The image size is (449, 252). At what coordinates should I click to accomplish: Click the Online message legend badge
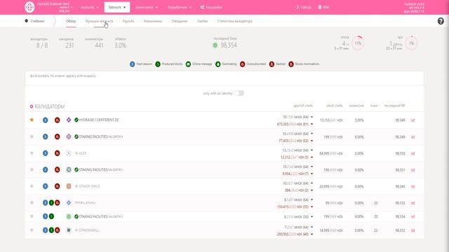(188, 64)
